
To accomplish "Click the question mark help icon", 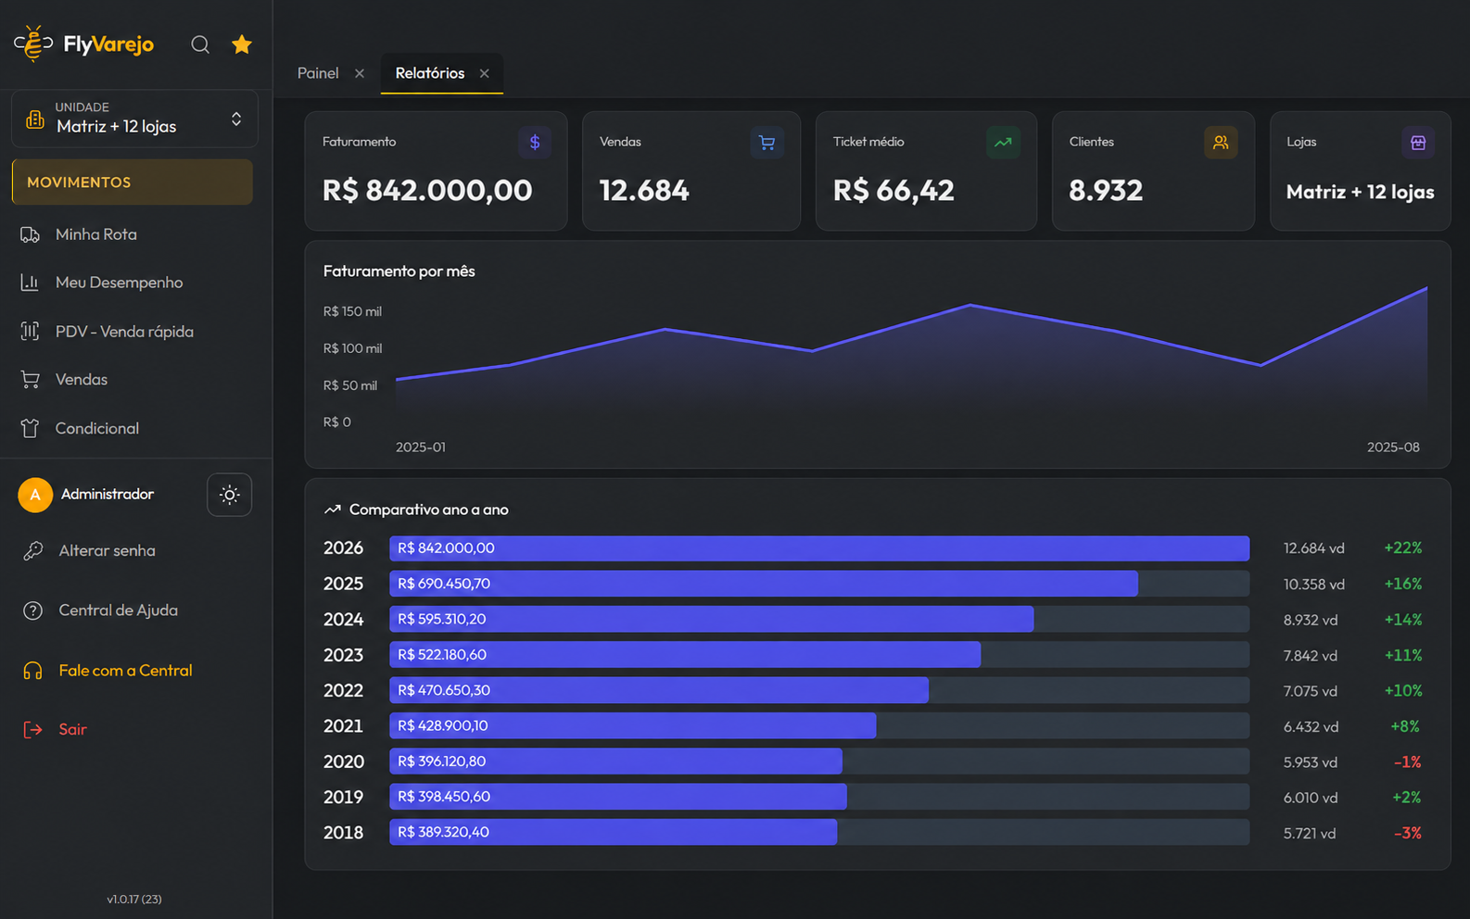I will (33, 611).
